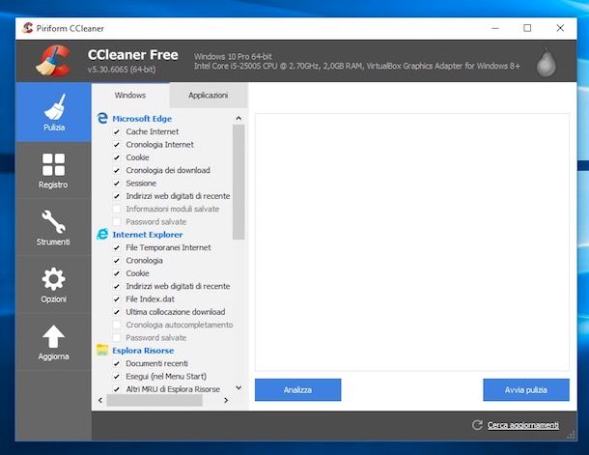
Task: Toggle Cronologia dei download checkbox
Action: click(117, 171)
